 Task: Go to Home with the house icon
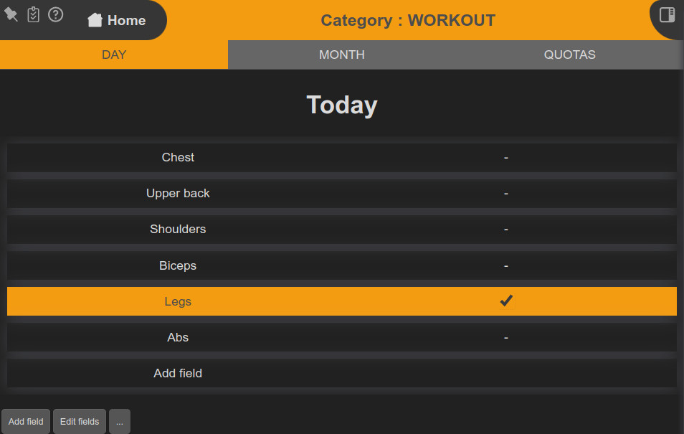pos(95,20)
